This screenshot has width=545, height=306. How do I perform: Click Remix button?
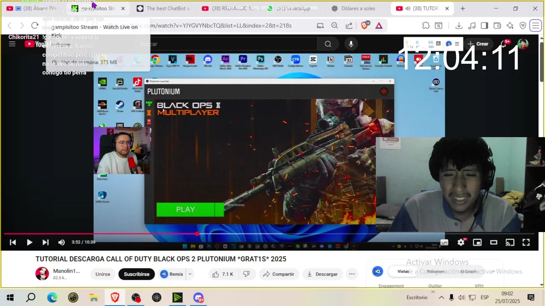pyautogui.click(x=172, y=274)
